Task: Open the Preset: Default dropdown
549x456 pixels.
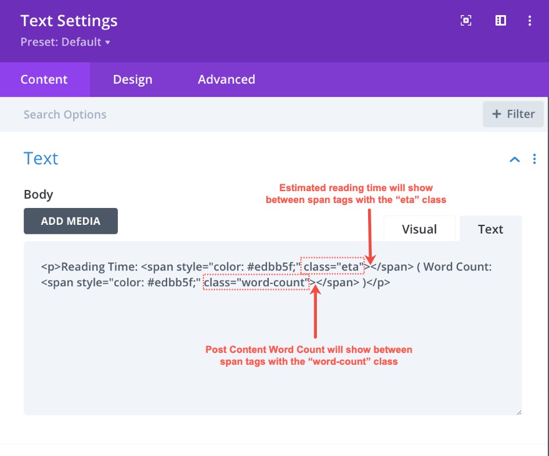Action: click(x=66, y=42)
